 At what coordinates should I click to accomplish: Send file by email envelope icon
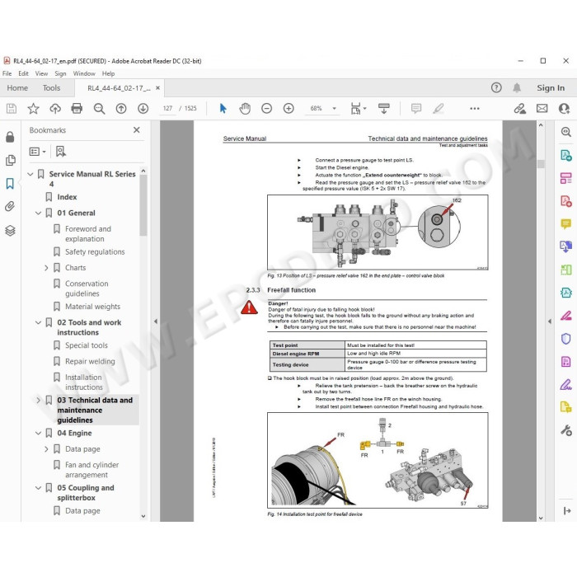542,109
